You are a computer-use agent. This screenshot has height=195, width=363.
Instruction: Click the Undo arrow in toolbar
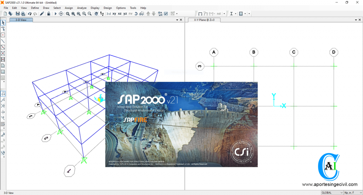pos(29,14)
